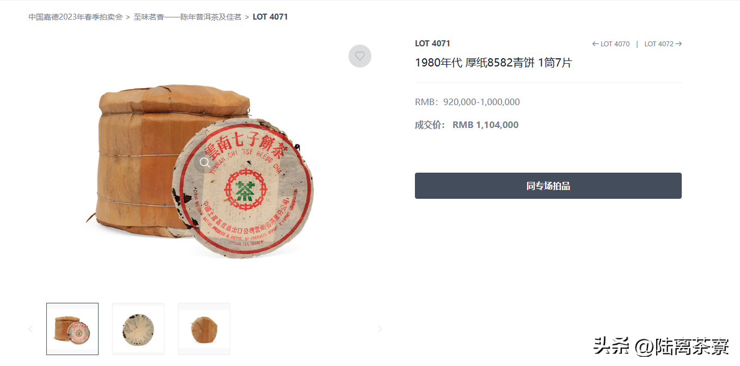
Task: Go to previous lot LOT 4070
Action: [x=611, y=44]
